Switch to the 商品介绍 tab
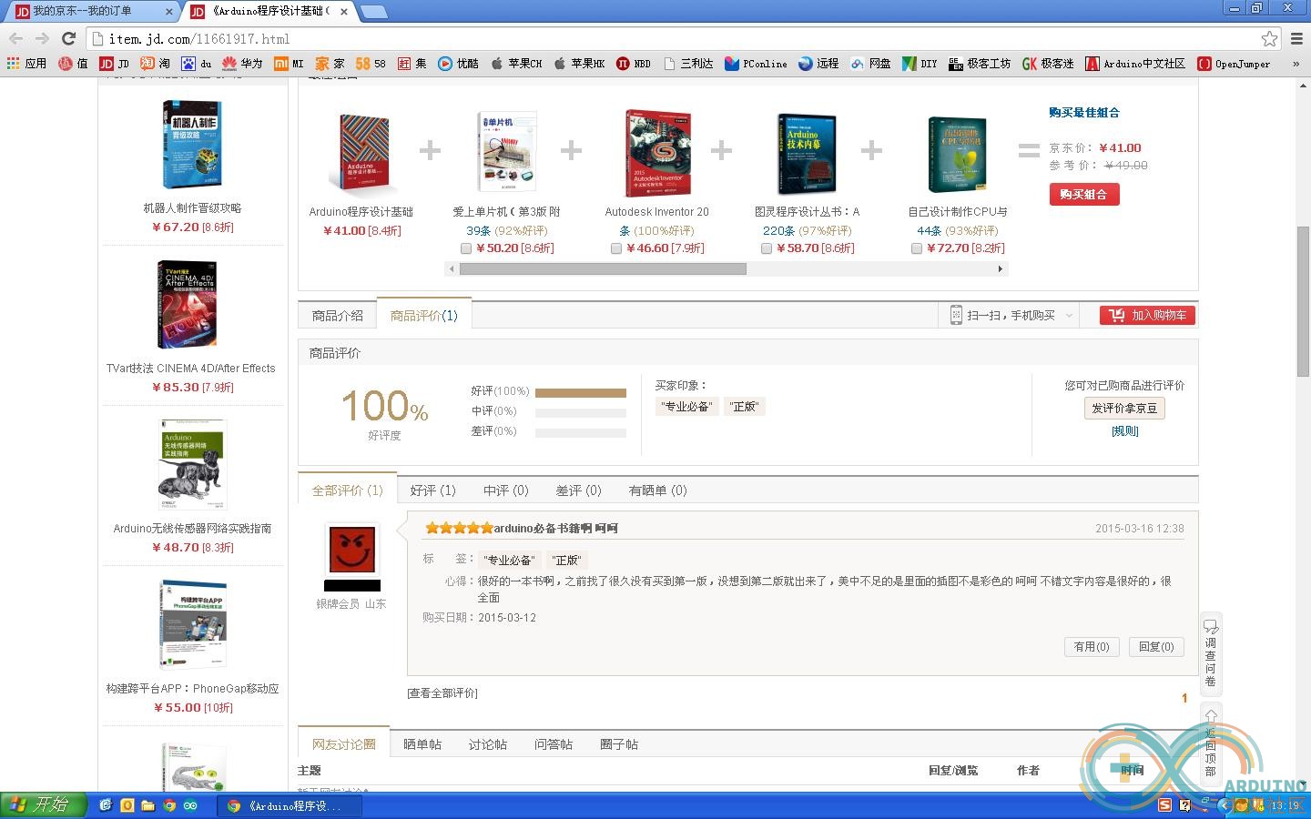 (x=337, y=316)
